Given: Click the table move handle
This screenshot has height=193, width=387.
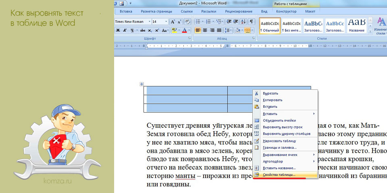Looking at the screenshot, I should point(141,84).
